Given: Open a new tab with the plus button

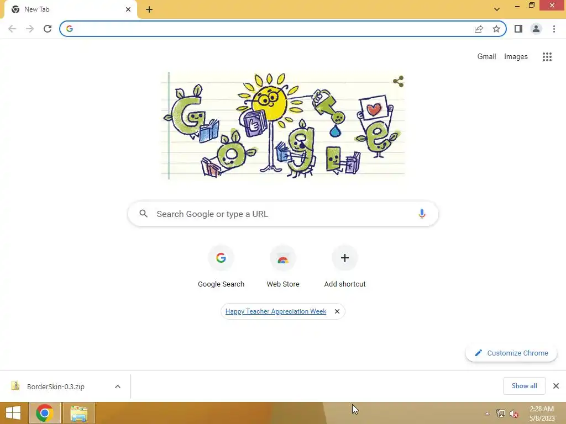Looking at the screenshot, I should (149, 9).
